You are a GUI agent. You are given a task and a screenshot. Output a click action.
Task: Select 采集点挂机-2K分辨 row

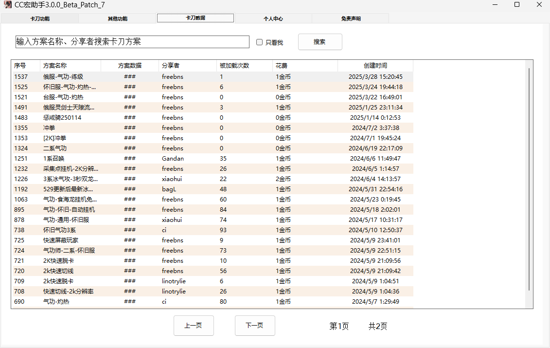(213, 168)
